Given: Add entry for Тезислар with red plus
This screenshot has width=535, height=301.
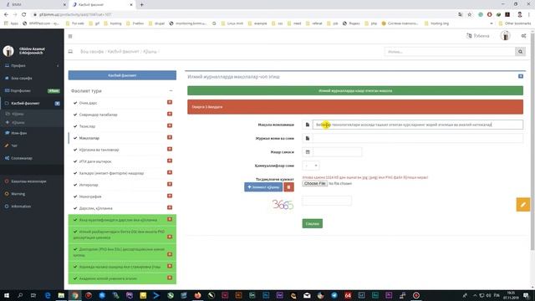Looking at the screenshot, I should point(170,125).
